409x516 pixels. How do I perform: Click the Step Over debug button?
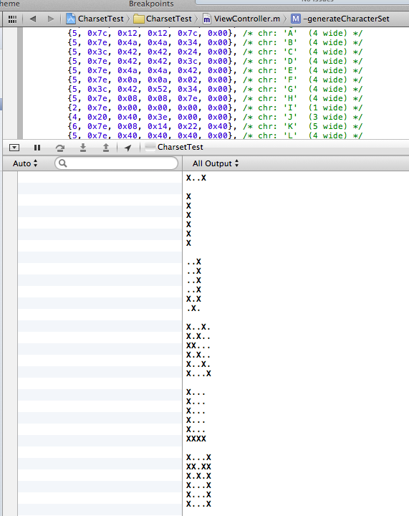(x=60, y=148)
